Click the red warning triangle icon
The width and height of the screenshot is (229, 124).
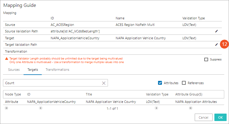tap(7, 59)
